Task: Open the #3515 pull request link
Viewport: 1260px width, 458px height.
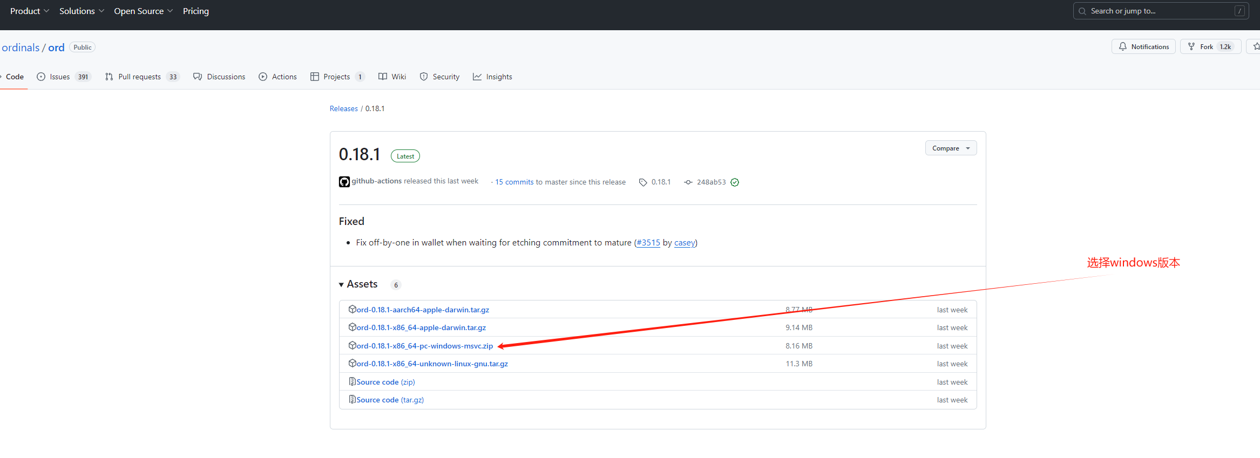Action: tap(648, 243)
